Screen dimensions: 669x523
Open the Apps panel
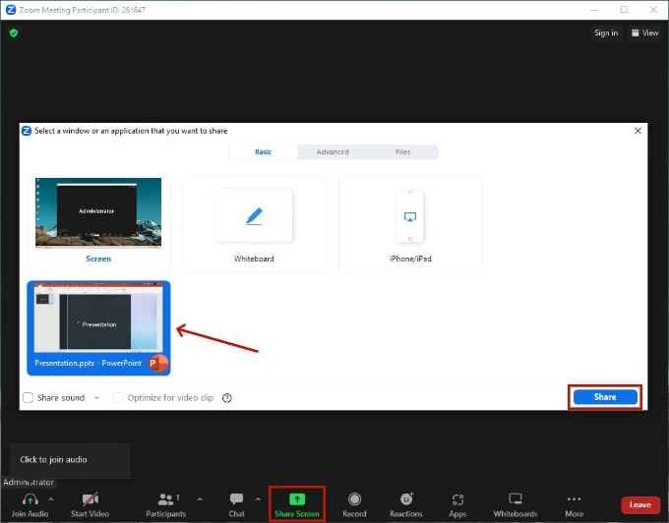pos(457,499)
